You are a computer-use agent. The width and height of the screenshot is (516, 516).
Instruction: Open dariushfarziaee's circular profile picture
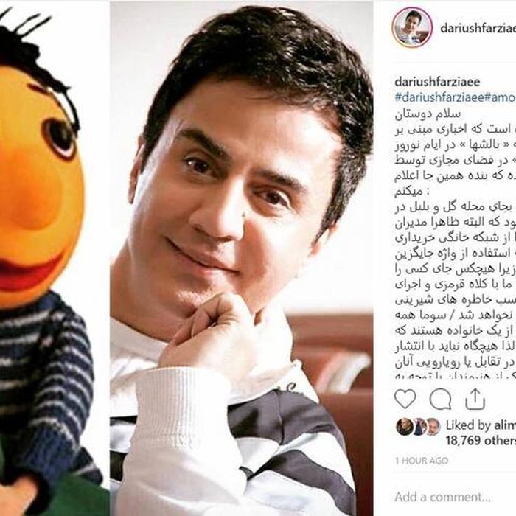click(412, 27)
